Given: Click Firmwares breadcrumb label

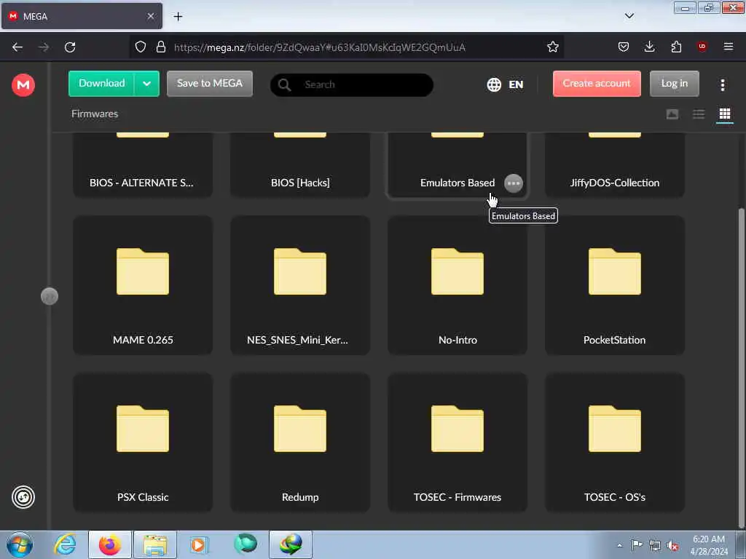Looking at the screenshot, I should click(95, 114).
